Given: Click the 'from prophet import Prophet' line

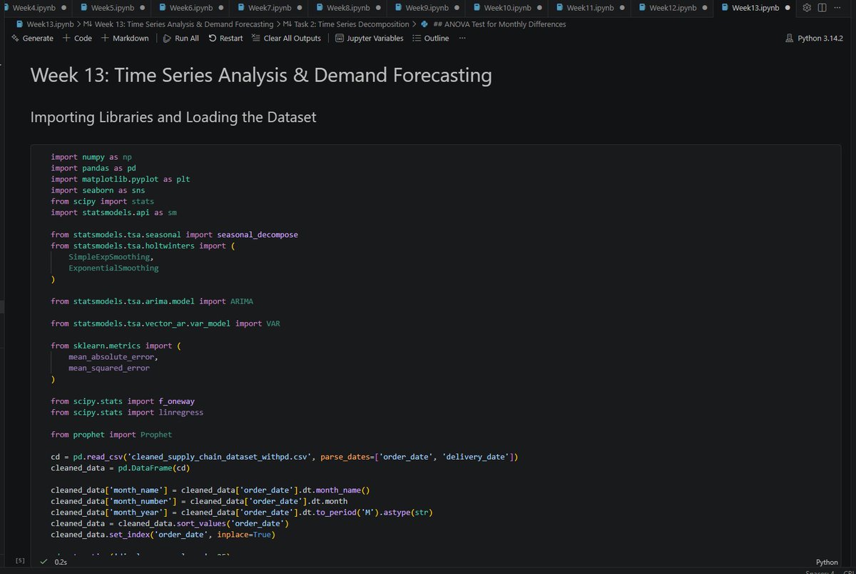Looking at the screenshot, I should pyautogui.click(x=111, y=434).
